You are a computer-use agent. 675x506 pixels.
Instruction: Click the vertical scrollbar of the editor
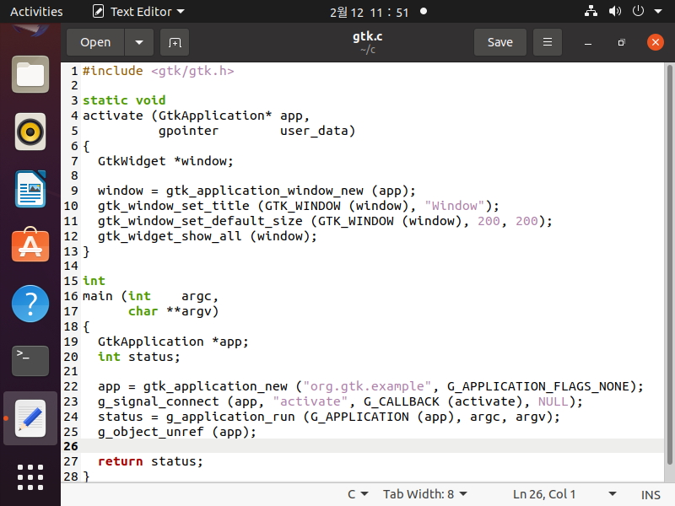coord(669,264)
